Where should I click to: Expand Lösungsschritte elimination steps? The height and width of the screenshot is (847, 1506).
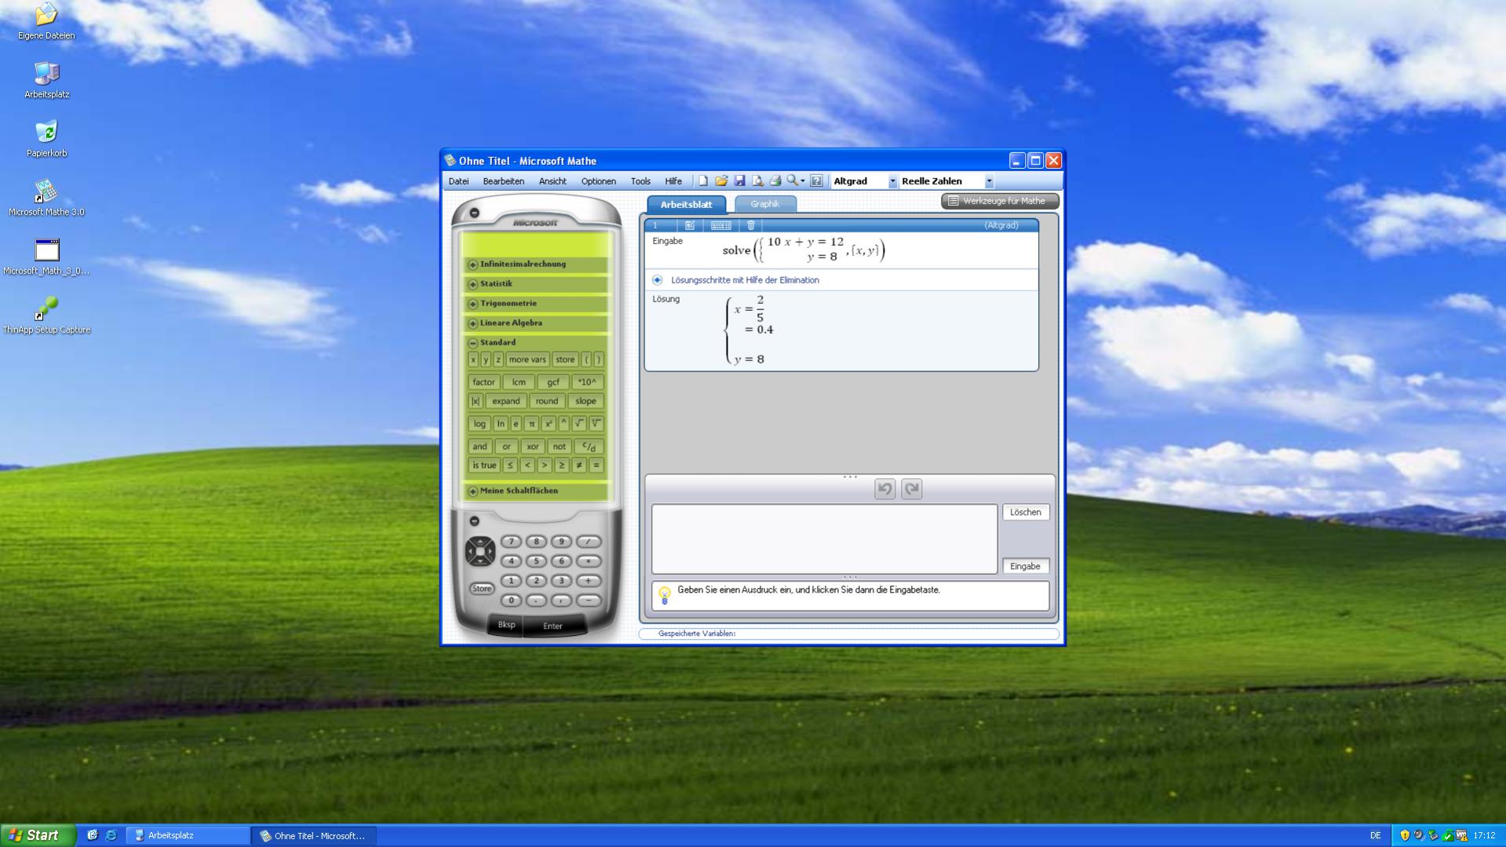(657, 280)
